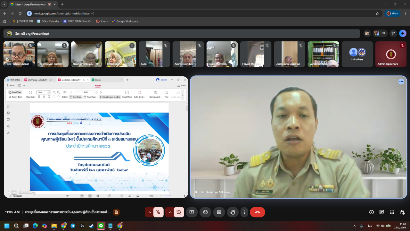Open the 114 others participants tile
410x231 pixels.
(357, 54)
